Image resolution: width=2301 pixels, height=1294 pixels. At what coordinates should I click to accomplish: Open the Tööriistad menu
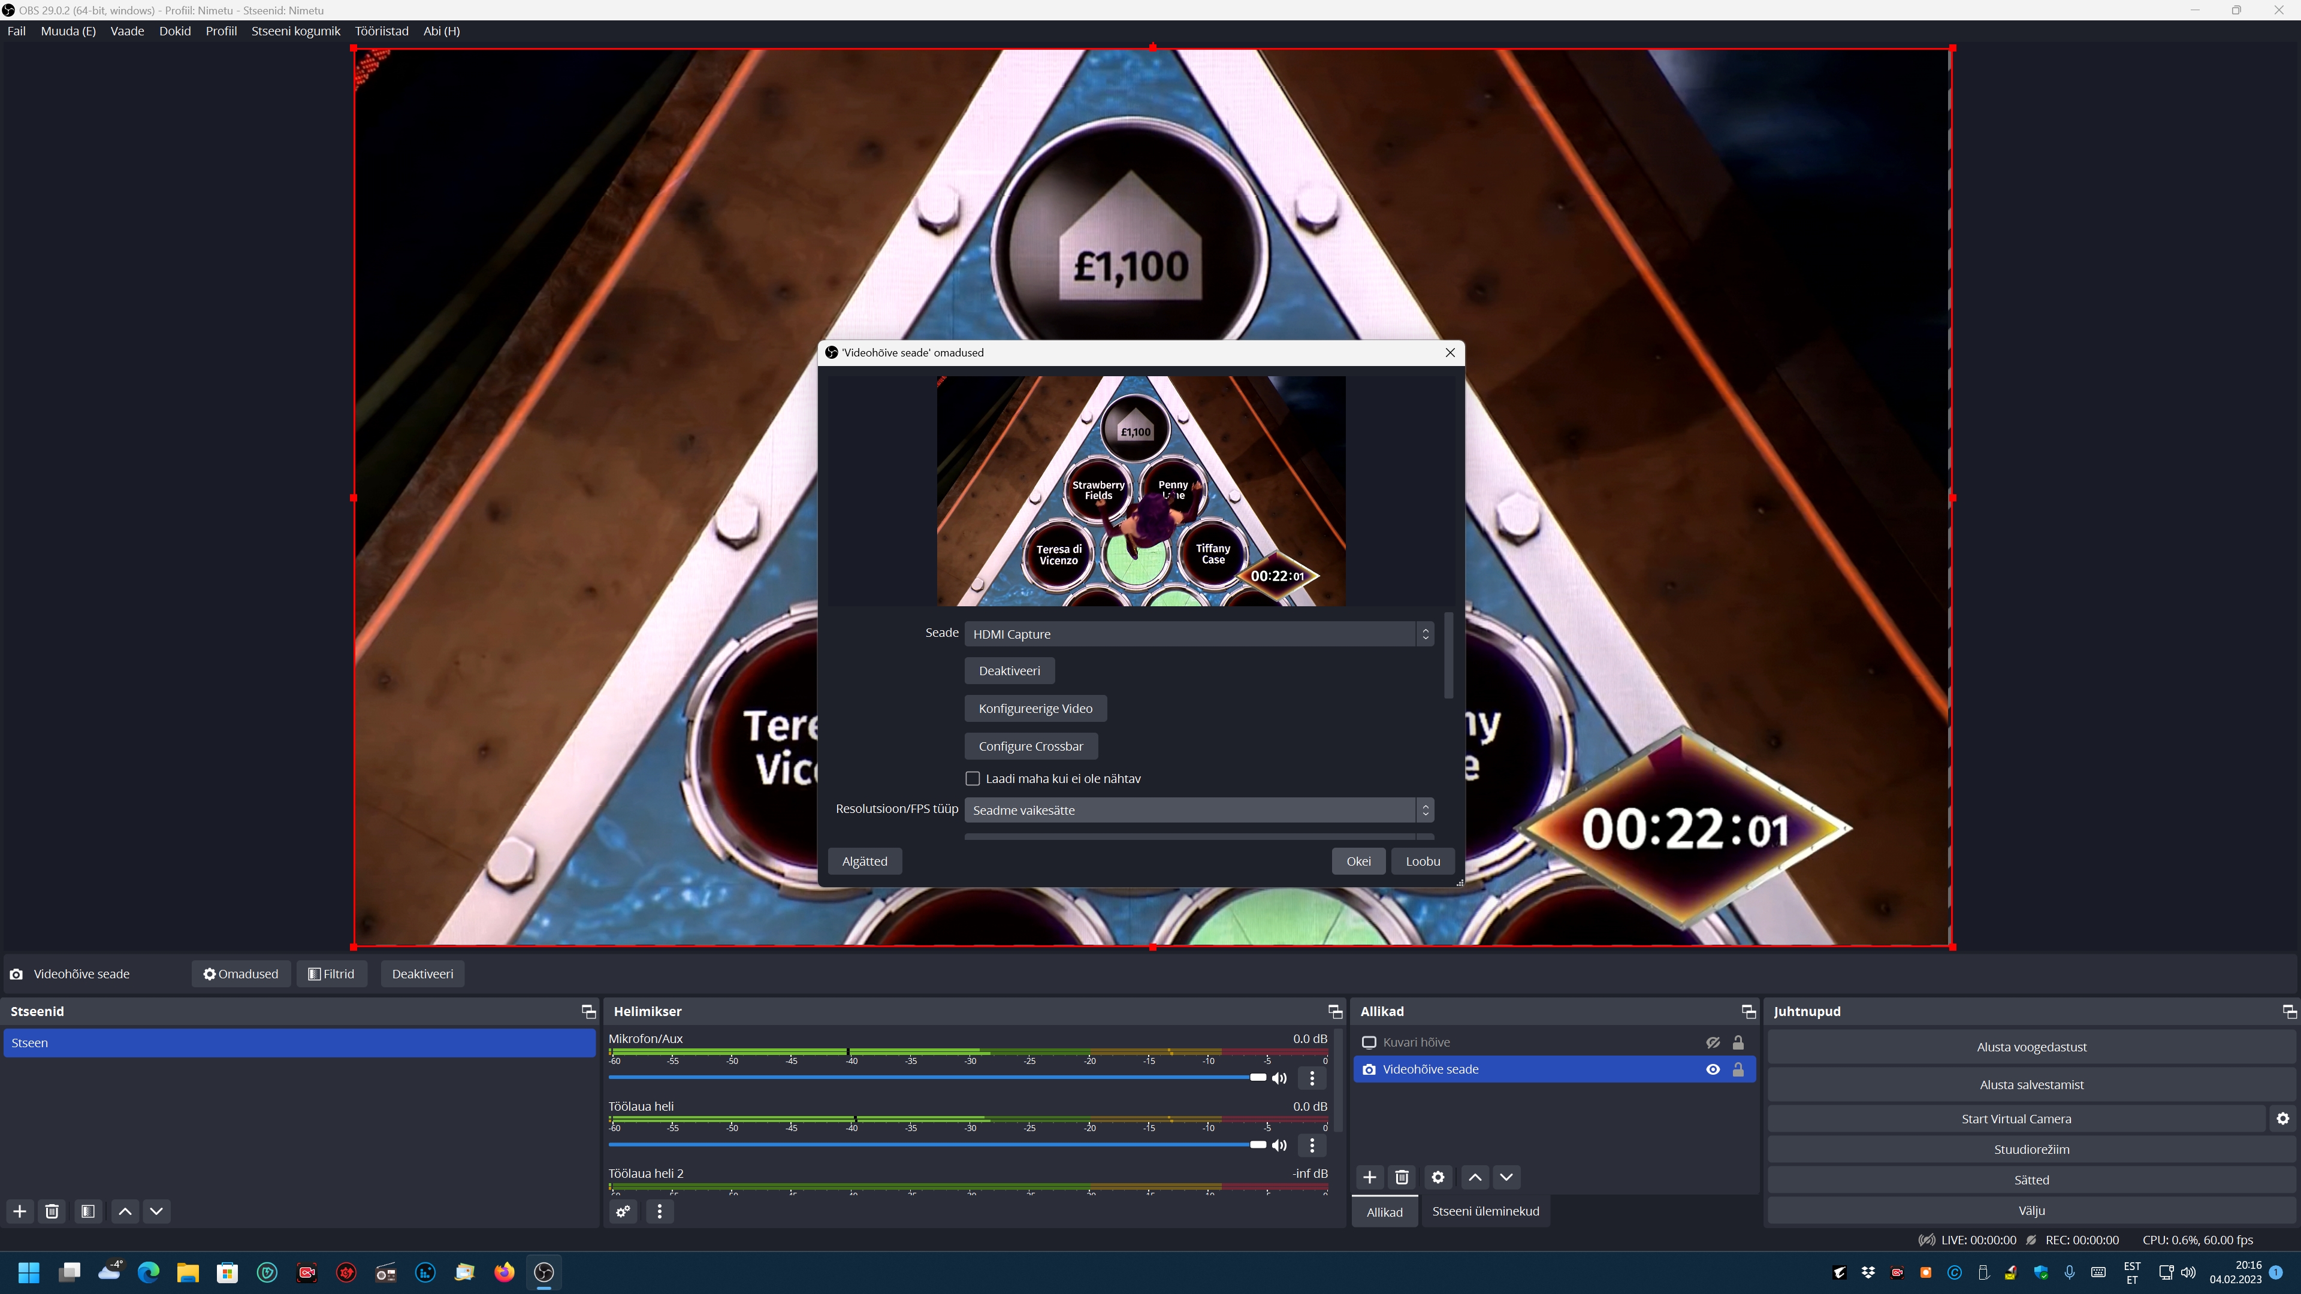point(382,31)
